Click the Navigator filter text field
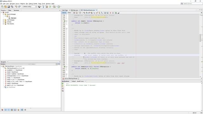203x114 pixels. [43, 64]
